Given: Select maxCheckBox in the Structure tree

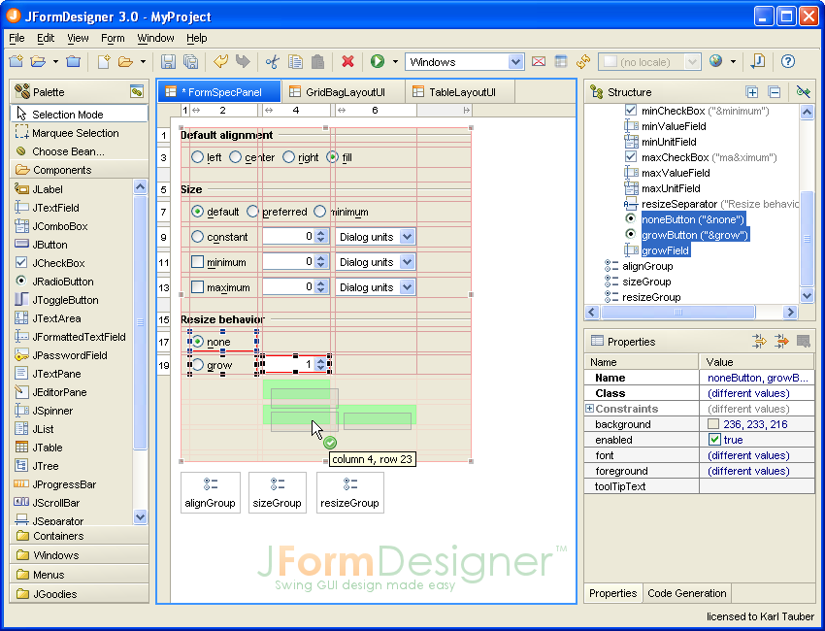Looking at the screenshot, I should (676, 157).
